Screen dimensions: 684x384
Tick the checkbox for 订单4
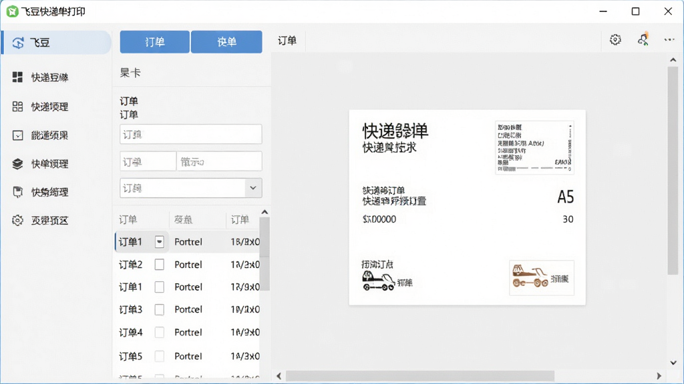tap(159, 332)
